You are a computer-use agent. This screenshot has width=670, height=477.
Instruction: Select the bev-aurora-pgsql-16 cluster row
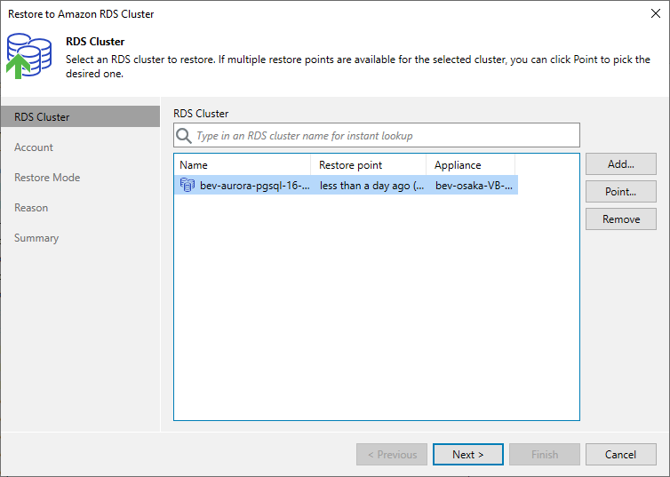click(x=347, y=186)
